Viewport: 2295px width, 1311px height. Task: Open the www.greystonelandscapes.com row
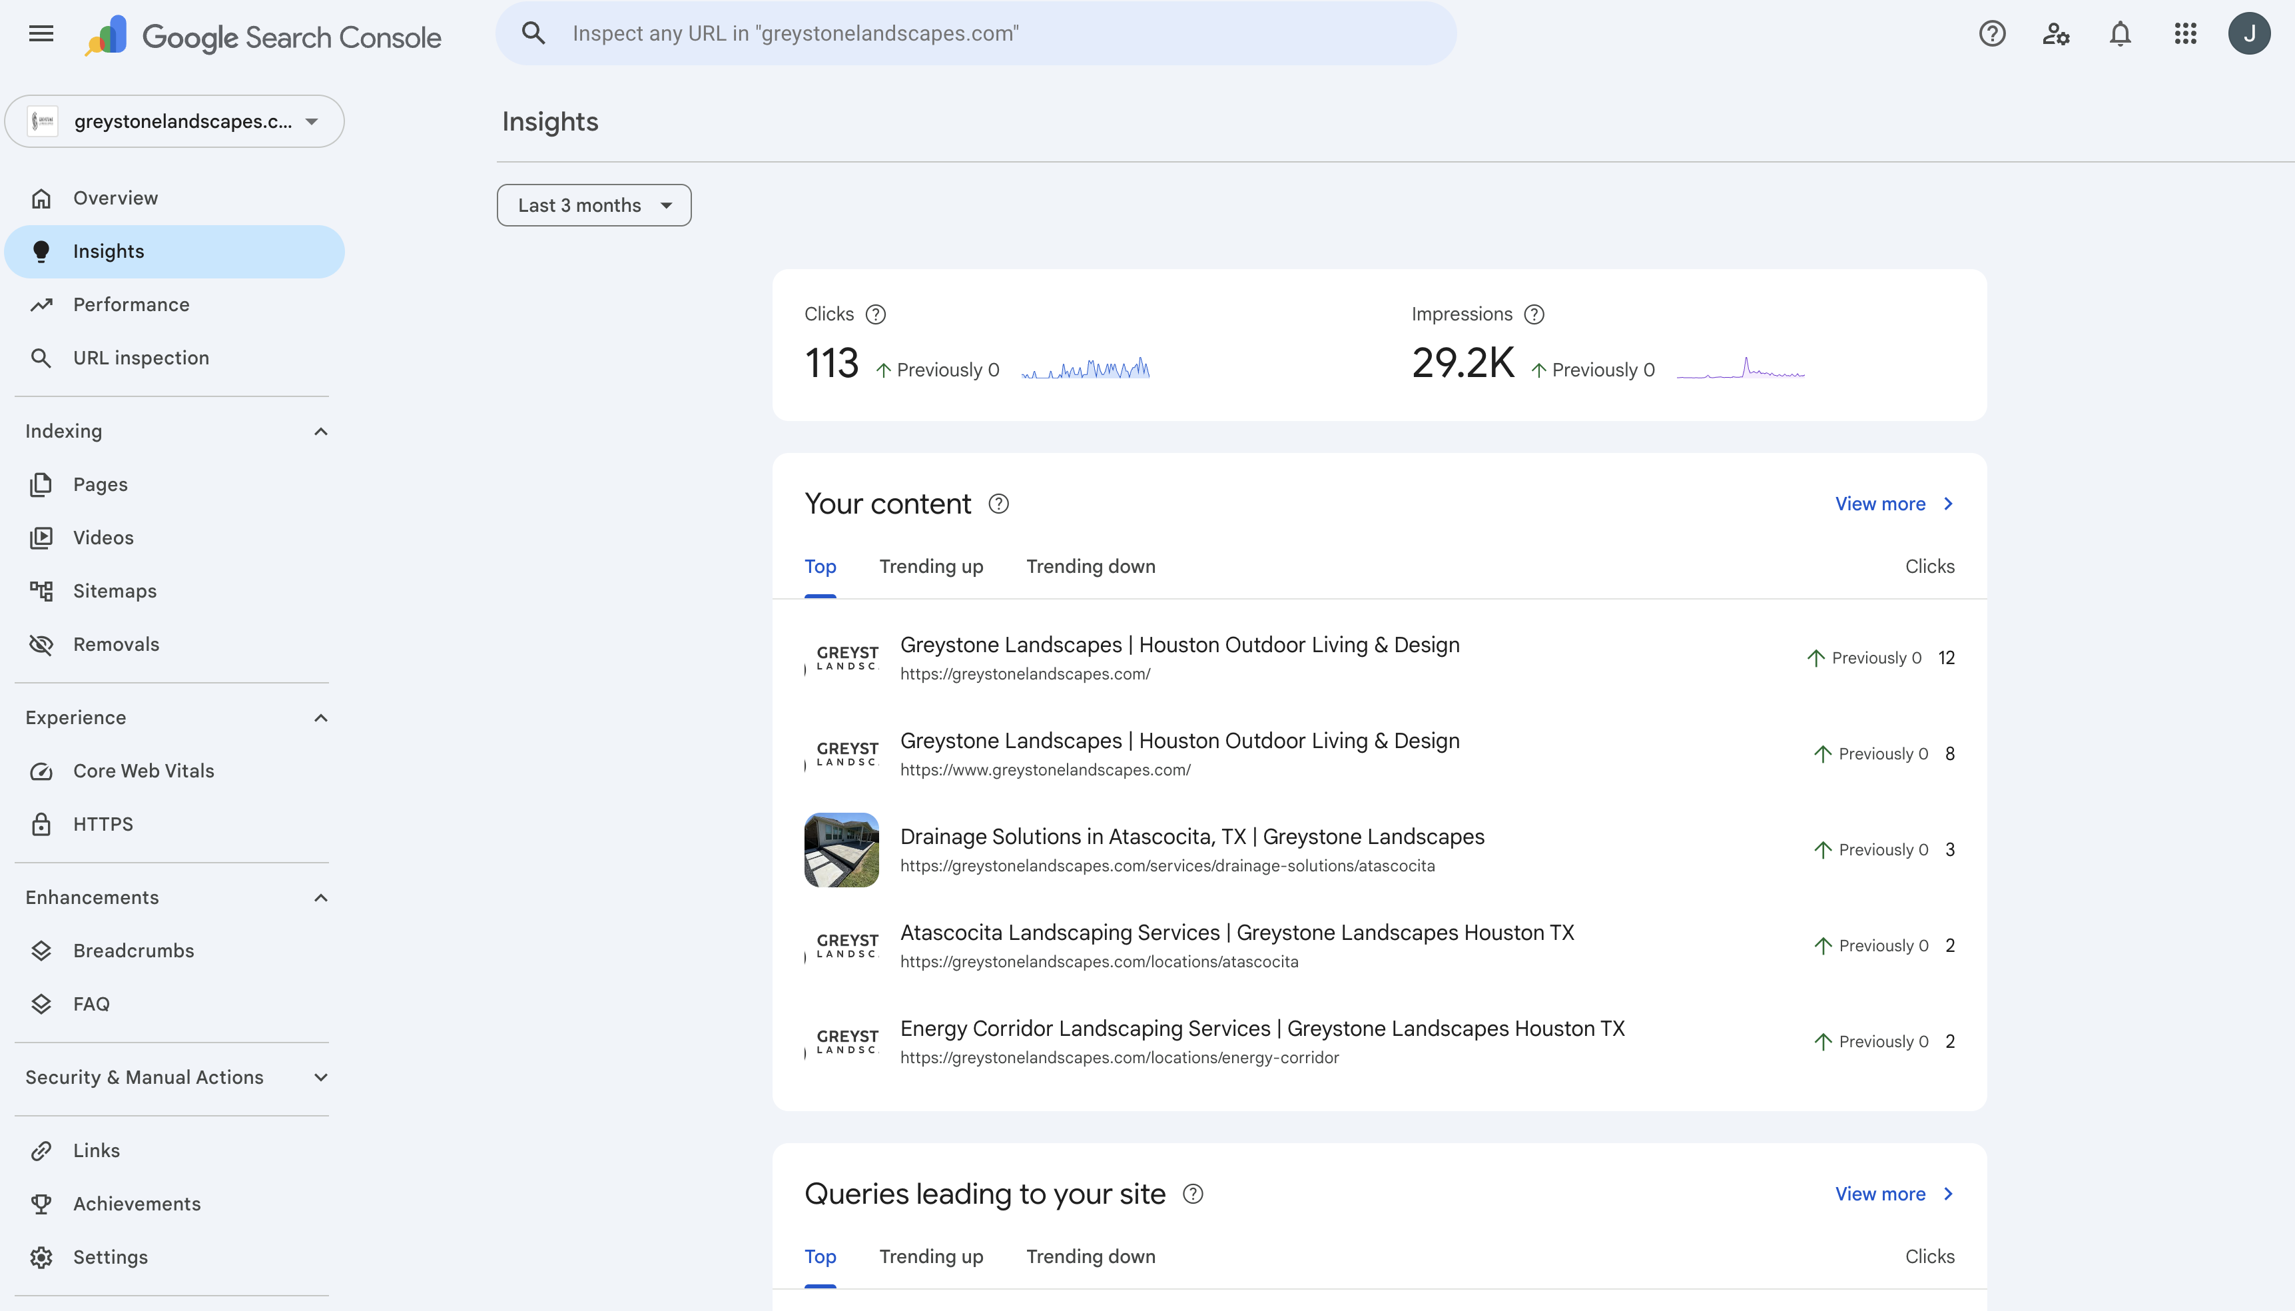[x=1379, y=753]
